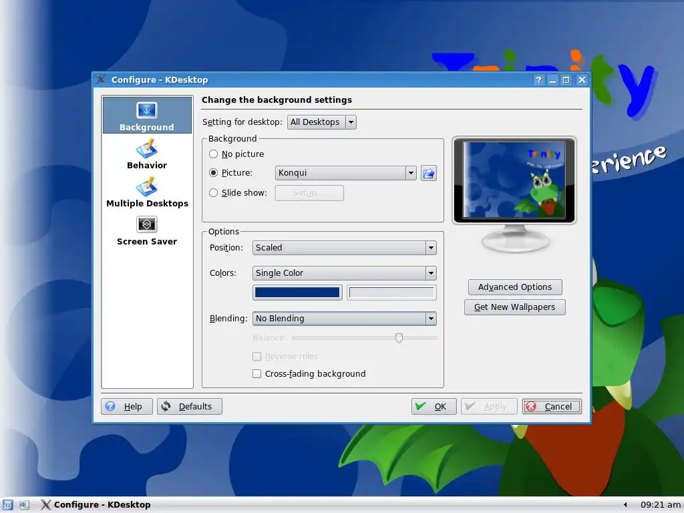This screenshot has width=684, height=513.
Task: Click the monitor wallpaper preview thumbnail
Action: tap(514, 180)
